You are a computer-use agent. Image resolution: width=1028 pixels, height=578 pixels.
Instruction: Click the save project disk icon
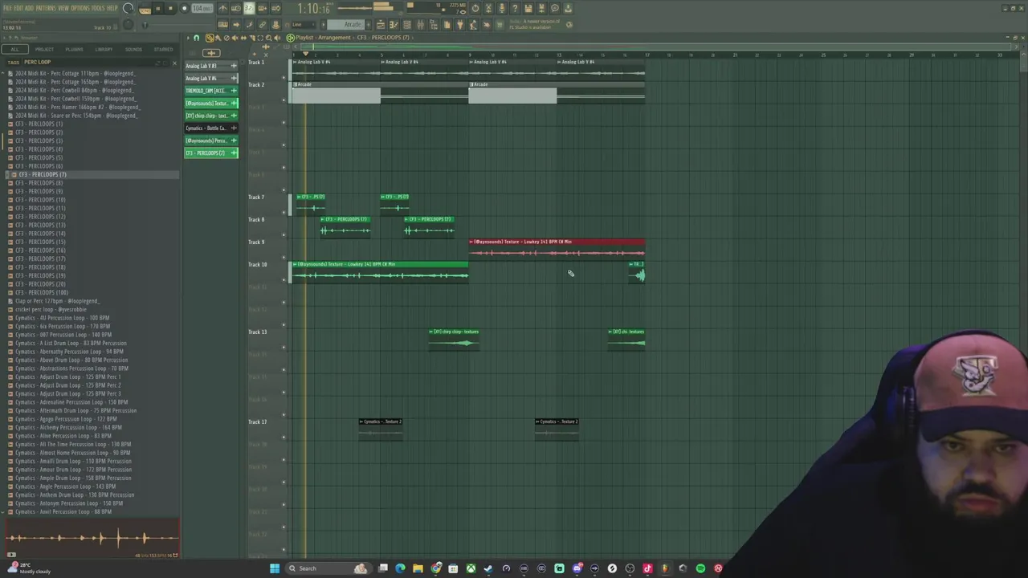[x=528, y=9]
